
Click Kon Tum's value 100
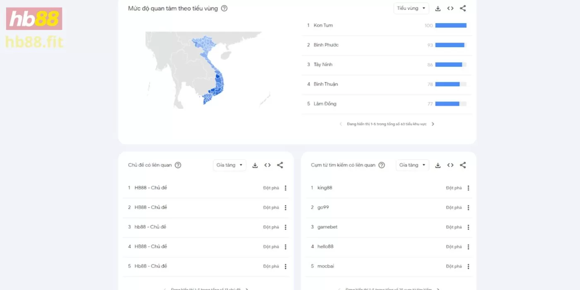[x=429, y=26]
